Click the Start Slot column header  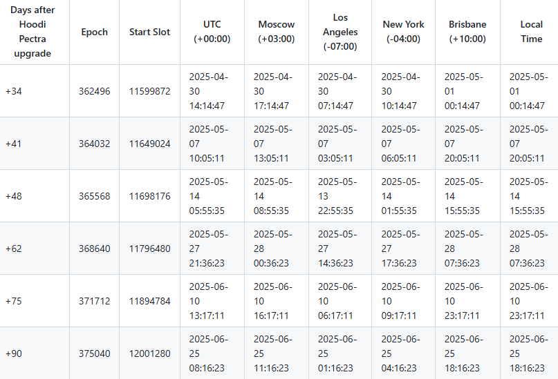[149, 32]
